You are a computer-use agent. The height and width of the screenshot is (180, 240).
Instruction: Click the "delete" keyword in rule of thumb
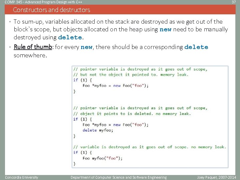pos(196,47)
